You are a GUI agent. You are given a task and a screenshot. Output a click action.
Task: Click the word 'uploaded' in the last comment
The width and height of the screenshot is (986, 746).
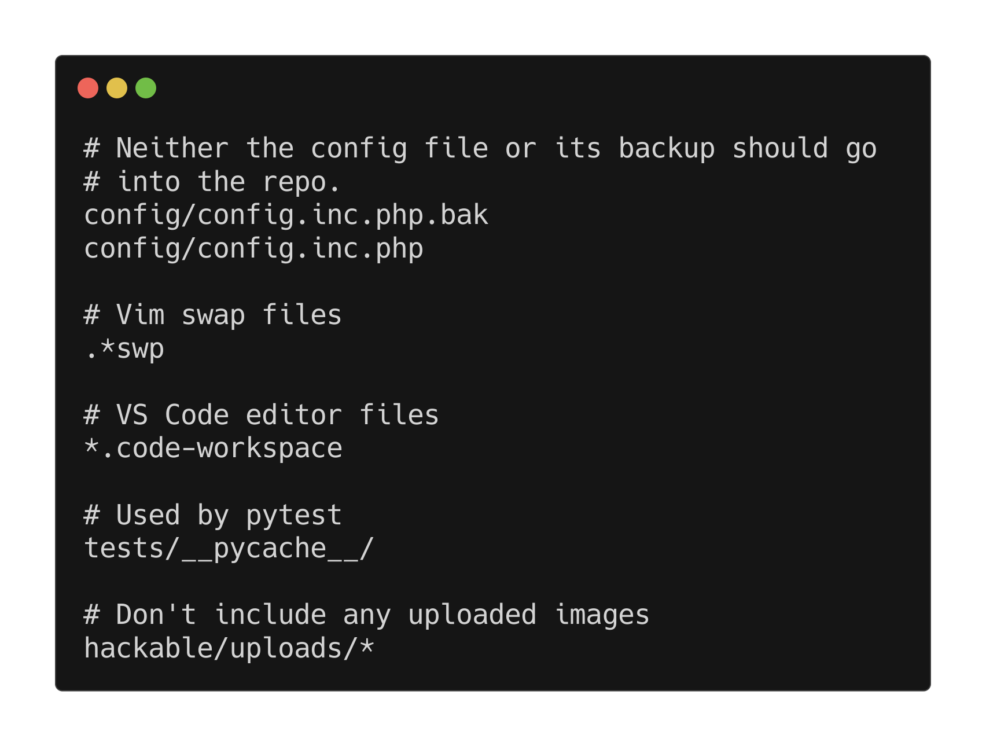472,615
